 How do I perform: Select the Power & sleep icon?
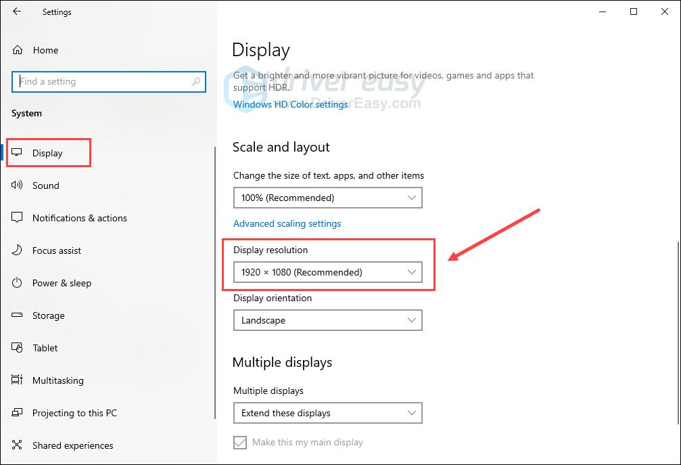18,283
